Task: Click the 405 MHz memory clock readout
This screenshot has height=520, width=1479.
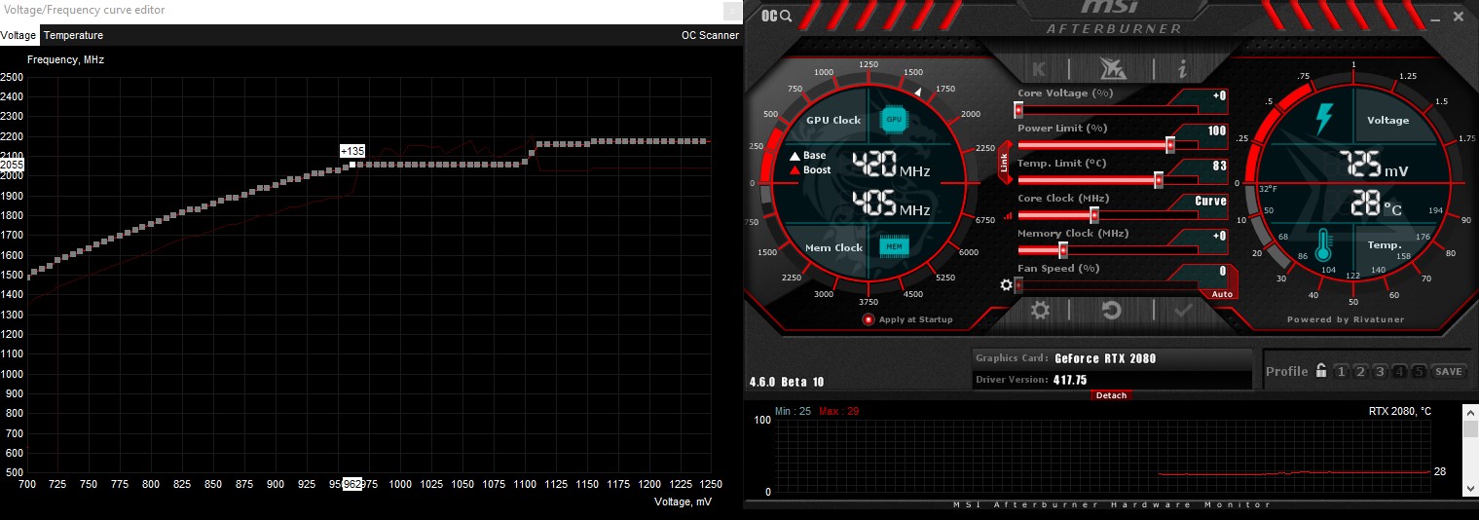Action: coord(891,204)
